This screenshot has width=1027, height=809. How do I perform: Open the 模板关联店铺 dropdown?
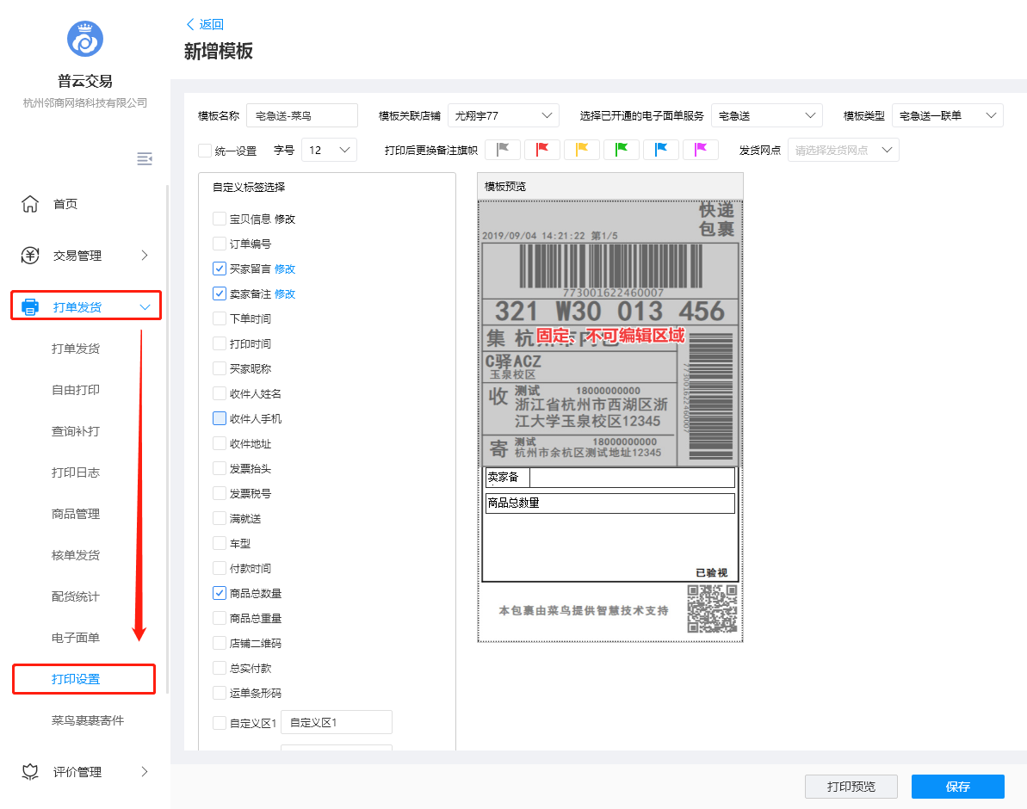click(x=503, y=115)
